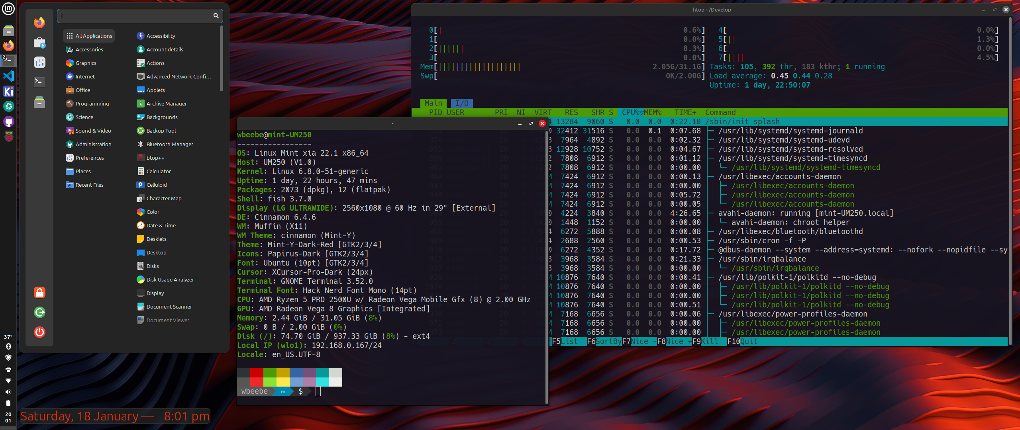This screenshot has width=1020, height=430.
Task: Open the file manager panel launcher
Action: coord(8,30)
